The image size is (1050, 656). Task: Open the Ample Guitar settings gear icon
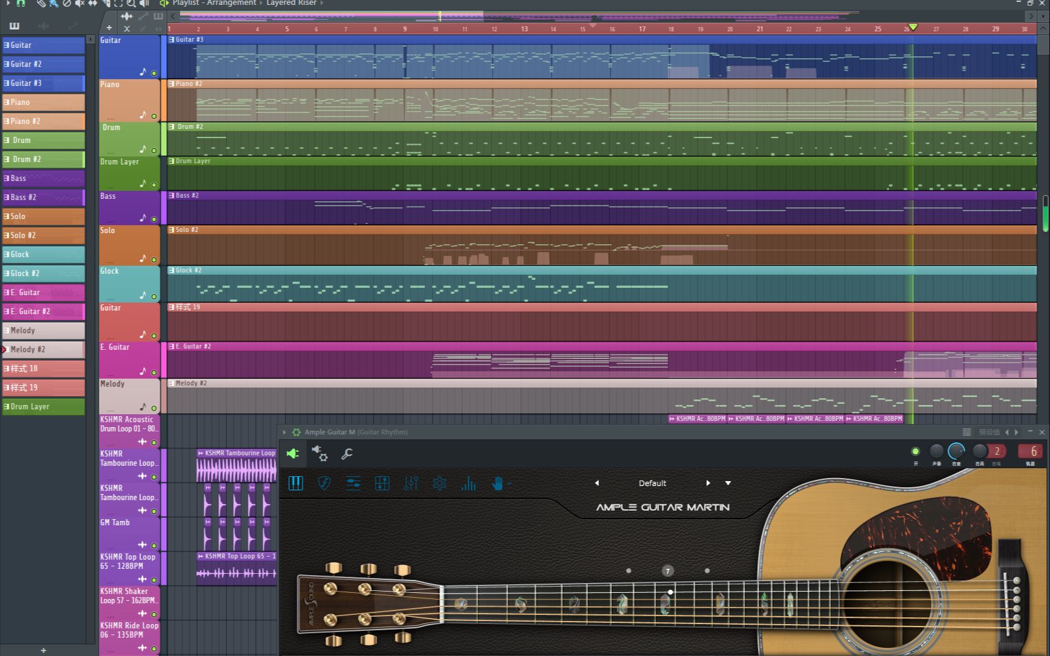[x=439, y=484]
